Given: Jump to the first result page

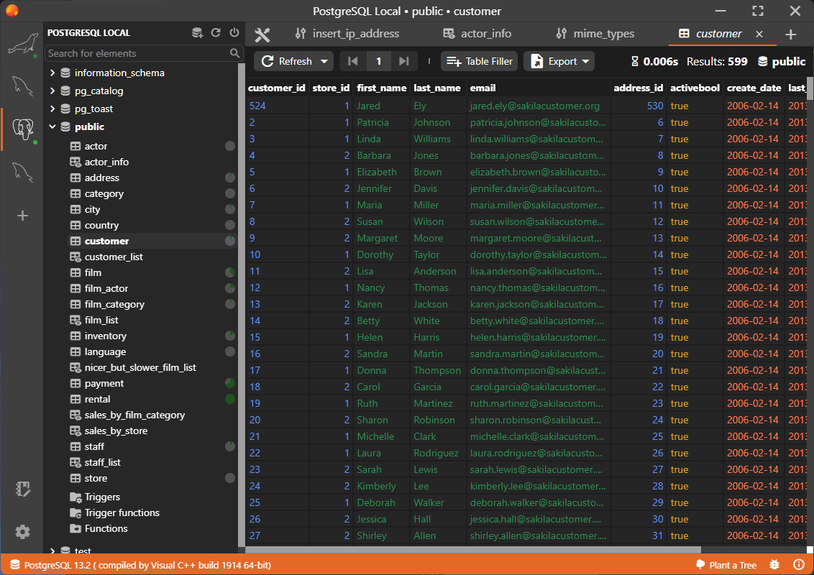Looking at the screenshot, I should [x=352, y=61].
